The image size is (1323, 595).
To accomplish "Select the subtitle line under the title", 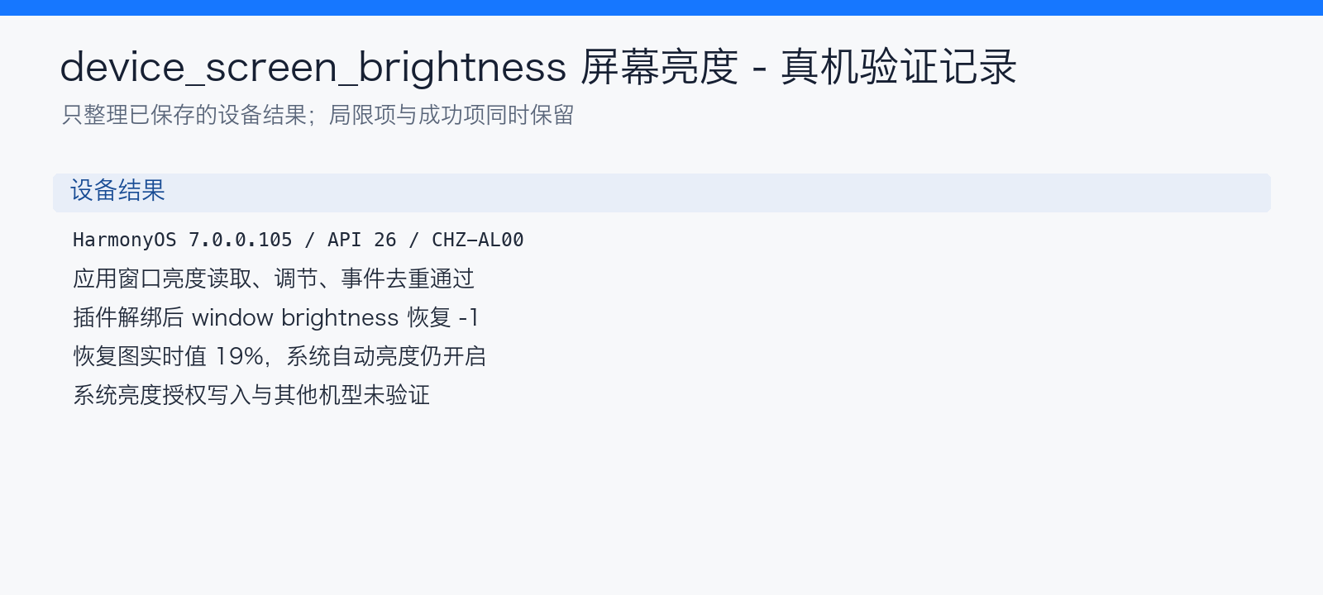I will [318, 115].
